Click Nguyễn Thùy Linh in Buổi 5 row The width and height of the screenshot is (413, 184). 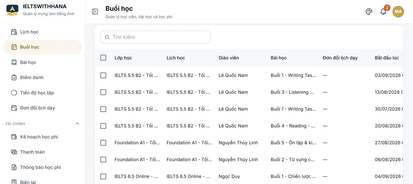click(238, 143)
